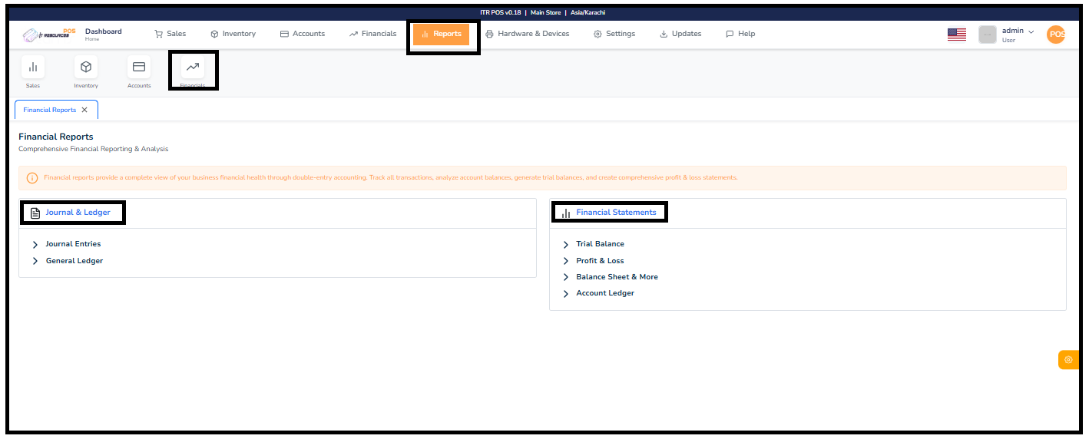
Task: Go to Dashboard Home
Action: pyautogui.click(x=103, y=34)
